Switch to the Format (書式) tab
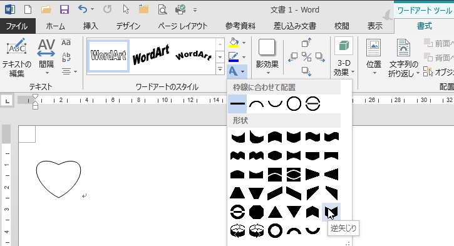The image size is (454, 246). [424, 26]
